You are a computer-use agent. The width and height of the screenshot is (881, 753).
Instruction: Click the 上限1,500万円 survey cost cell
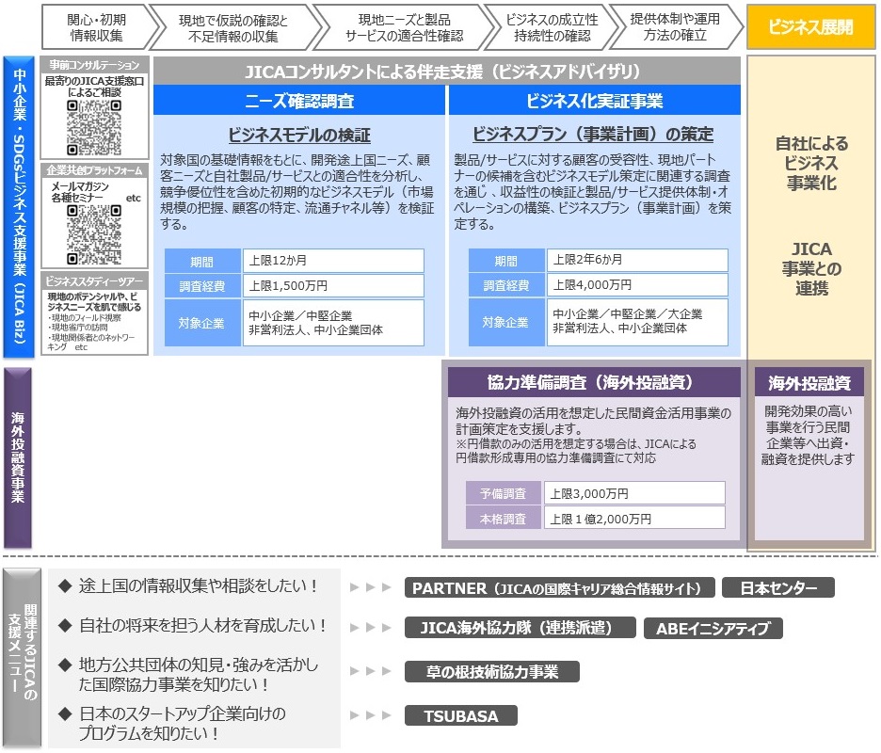pos(333,285)
